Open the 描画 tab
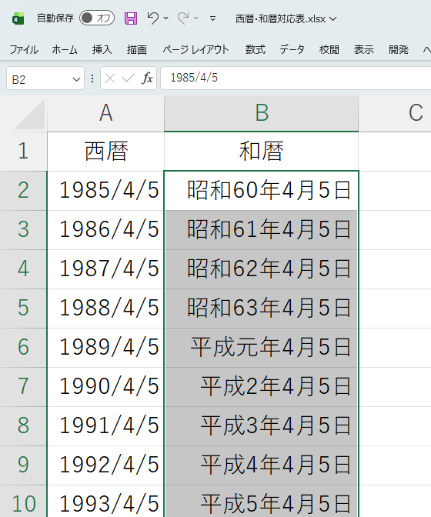Viewport: 431px width, 517px height. click(x=137, y=49)
